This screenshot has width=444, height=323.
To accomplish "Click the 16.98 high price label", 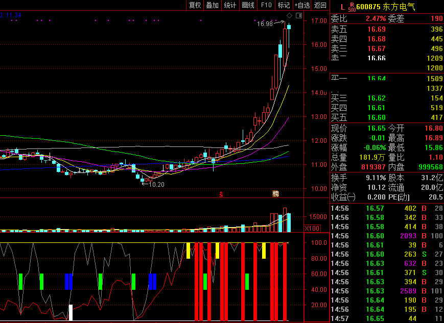I will [265, 24].
